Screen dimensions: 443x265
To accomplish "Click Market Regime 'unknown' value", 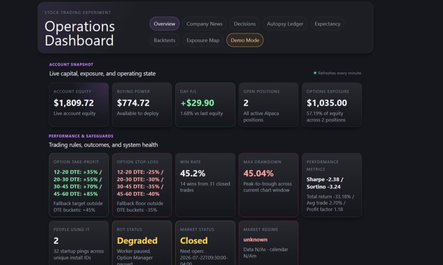I will click(x=256, y=240).
